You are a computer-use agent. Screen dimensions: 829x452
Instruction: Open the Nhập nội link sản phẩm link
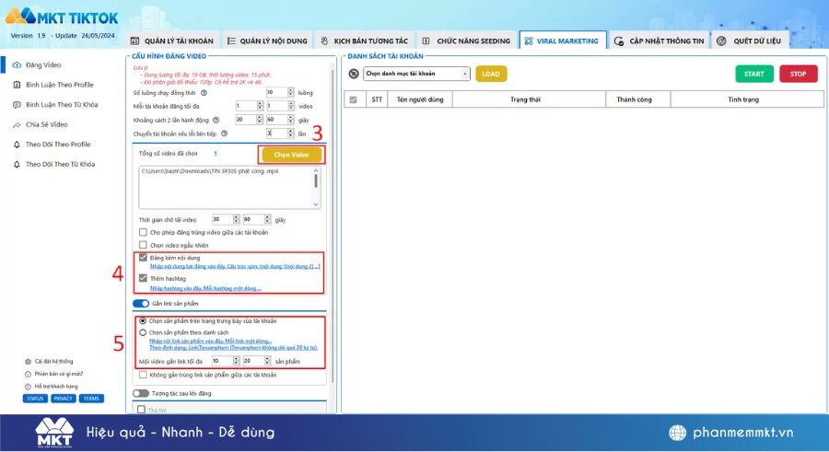point(210,341)
